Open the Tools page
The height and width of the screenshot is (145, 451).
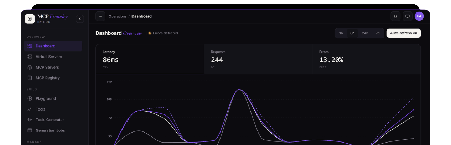[53, 109]
